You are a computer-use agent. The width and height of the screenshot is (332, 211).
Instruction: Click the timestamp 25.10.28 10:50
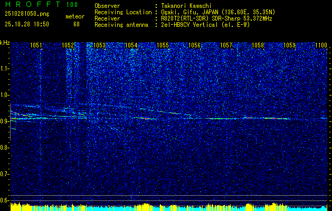[x=27, y=24]
